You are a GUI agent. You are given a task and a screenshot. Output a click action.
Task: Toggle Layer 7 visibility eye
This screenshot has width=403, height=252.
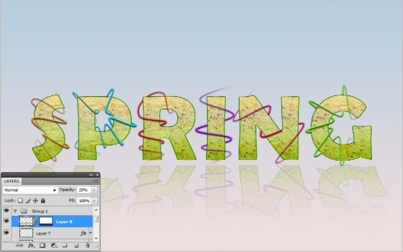click(6, 233)
